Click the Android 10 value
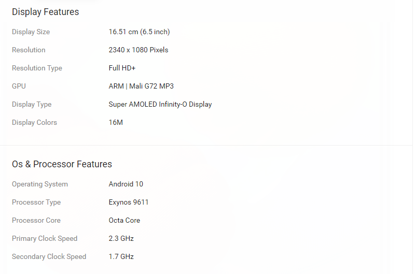This screenshot has height=274, width=416. click(x=126, y=184)
